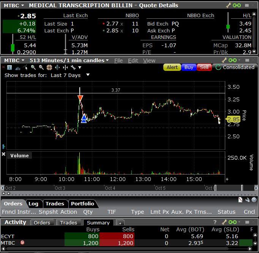Select the trendline pointer tool
This screenshot has height=253, width=259.
[25, 67]
